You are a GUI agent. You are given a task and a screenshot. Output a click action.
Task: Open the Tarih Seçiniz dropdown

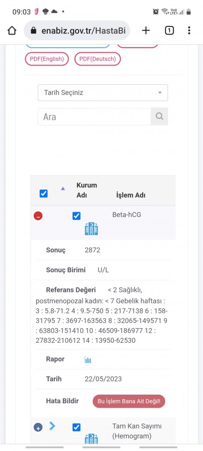[x=103, y=92]
